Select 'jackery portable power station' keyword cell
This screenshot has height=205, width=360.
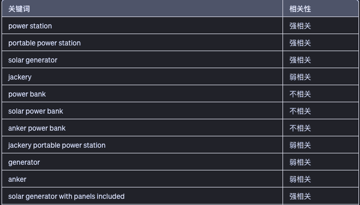click(x=142, y=145)
